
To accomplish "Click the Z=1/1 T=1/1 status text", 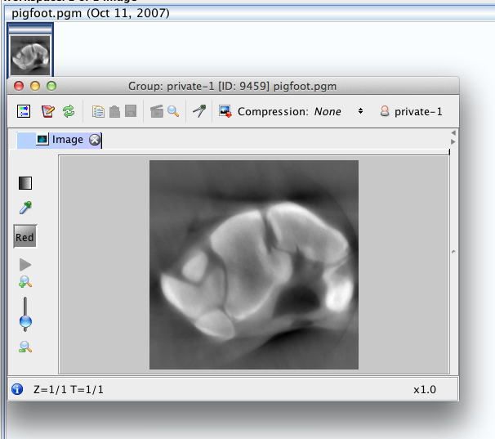I will click(x=69, y=390).
